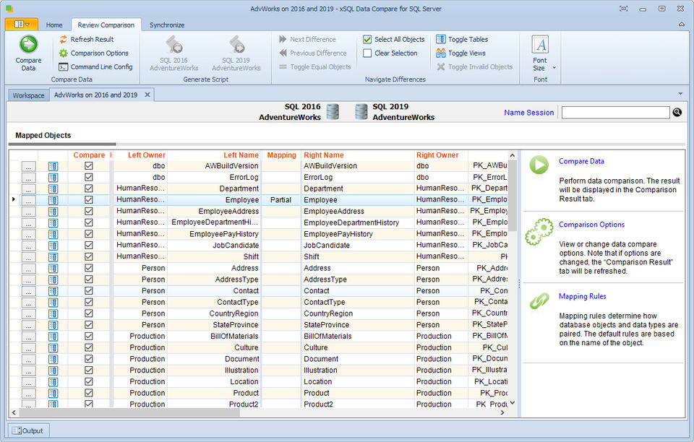
Task: Switch to the Home ribbon tab
Action: pyautogui.click(x=54, y=25)
